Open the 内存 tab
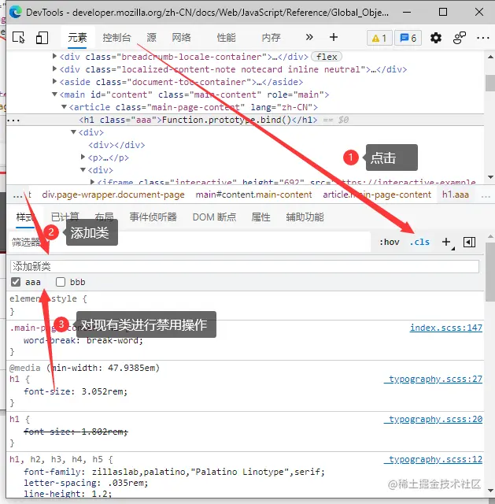The width and height of the screenshot is (495, 504). point(271,38)
